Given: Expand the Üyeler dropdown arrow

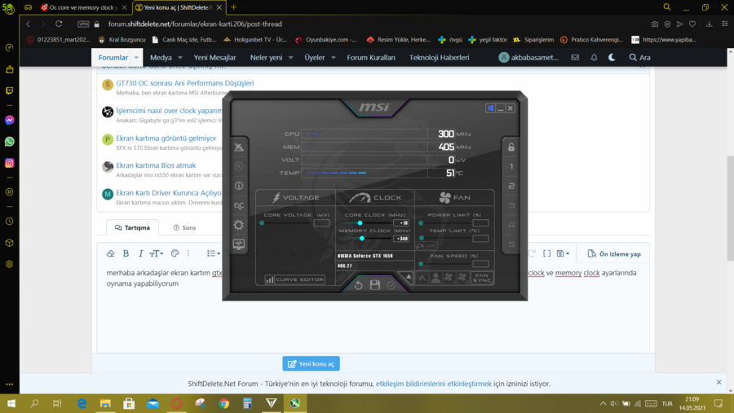Looking at the screenshot, I should click(x=334, y=58).
